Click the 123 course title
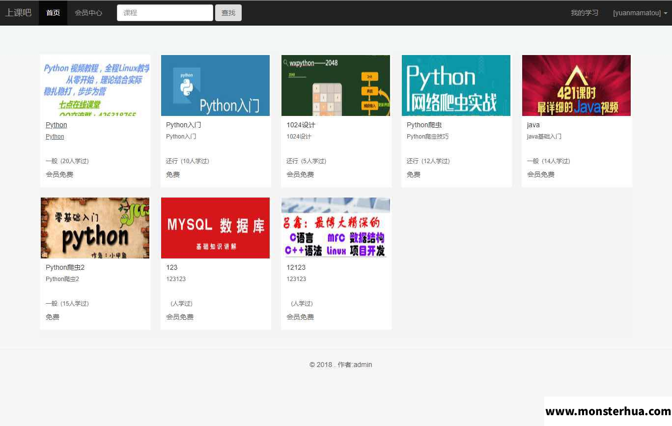The image size is (672, 426). 172,267
